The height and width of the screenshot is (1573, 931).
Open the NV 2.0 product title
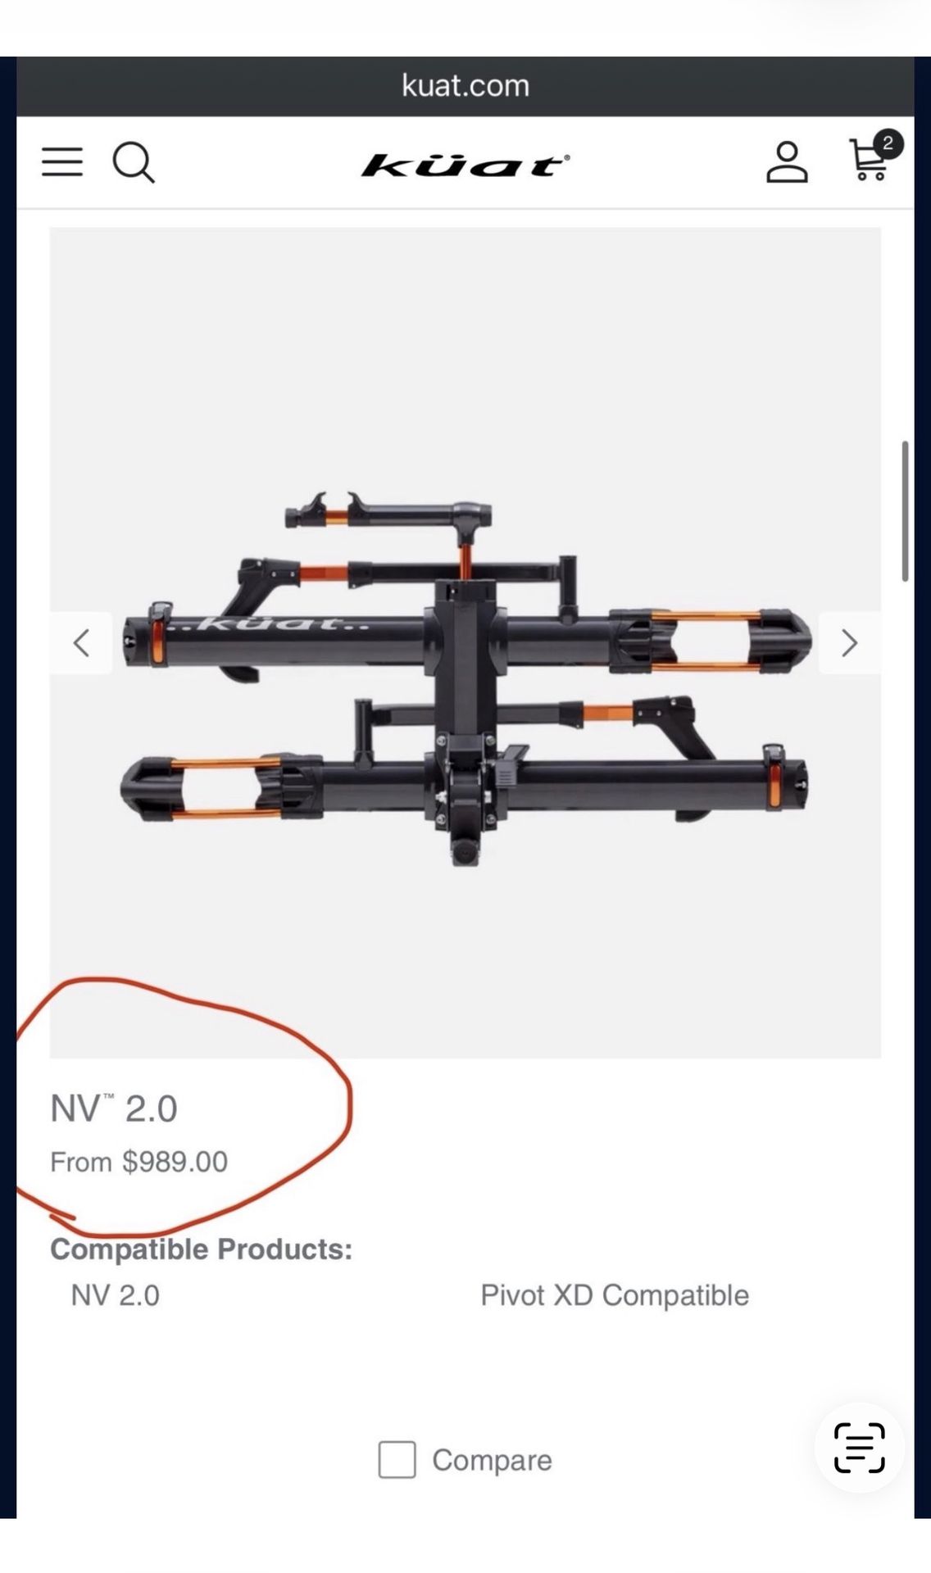(114, 1108)
